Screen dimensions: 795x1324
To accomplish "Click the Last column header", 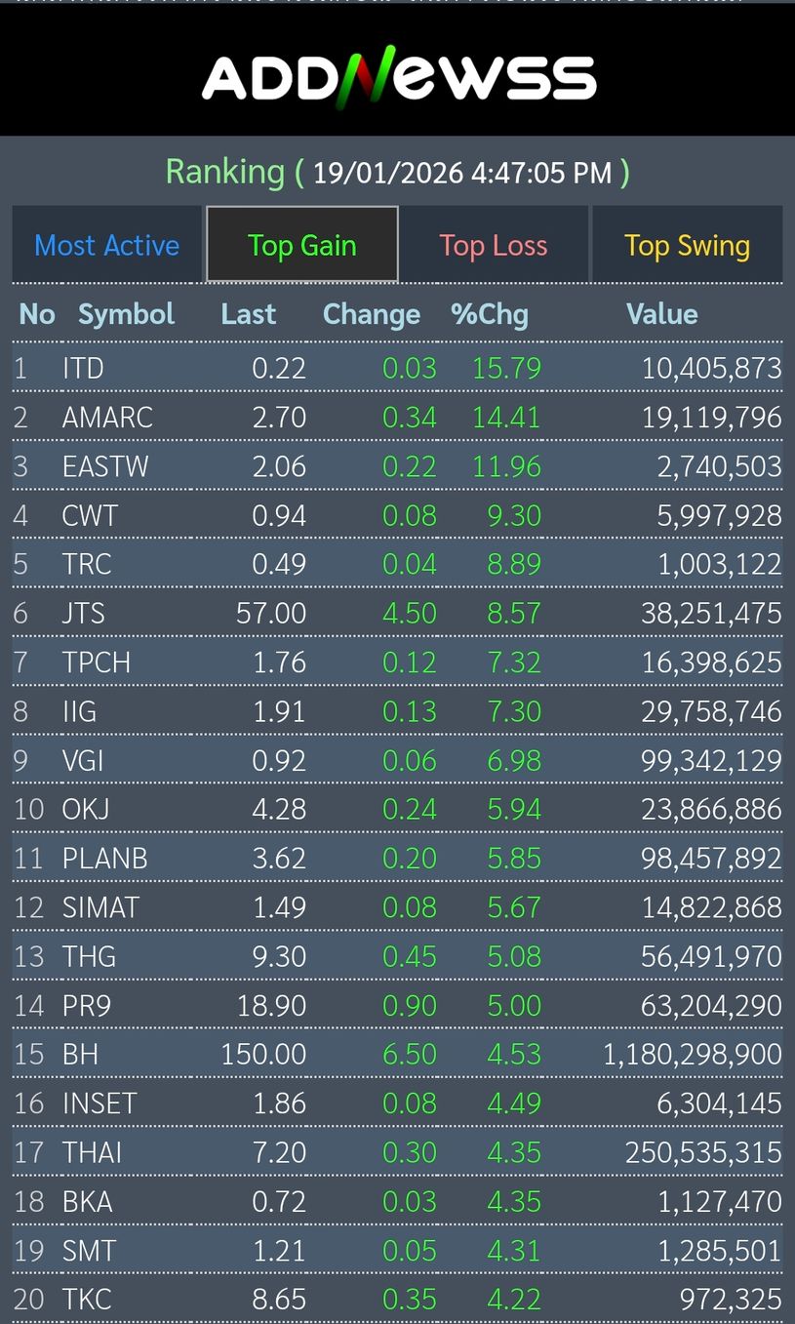I will coord(249,314).
